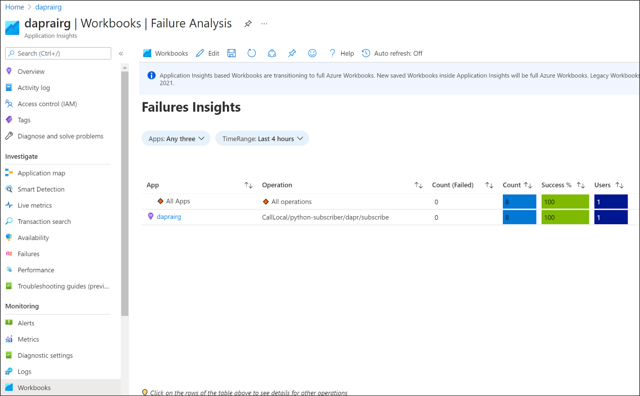This screenshot has height=396, width=640.
Task: Open the daprairg app link in the table
Action: point(169,217)
